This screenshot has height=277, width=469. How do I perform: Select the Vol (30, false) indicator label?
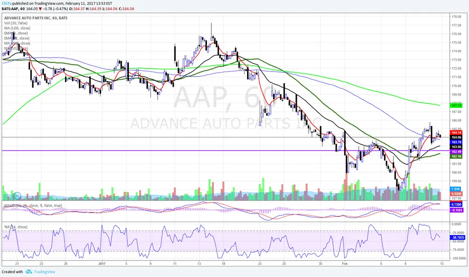[16, 23]
